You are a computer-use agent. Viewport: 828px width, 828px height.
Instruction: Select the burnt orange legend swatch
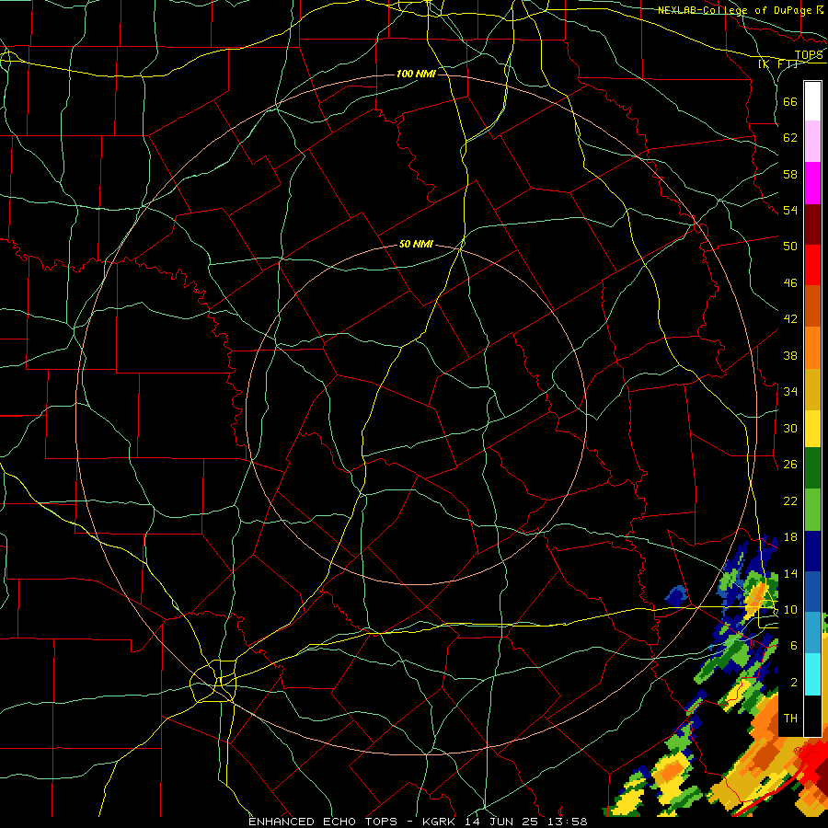(812, 305)
